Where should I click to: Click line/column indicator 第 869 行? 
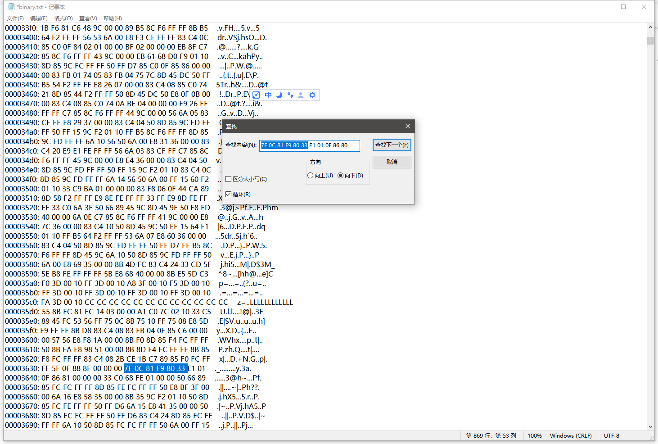click(x=491, y=436)
